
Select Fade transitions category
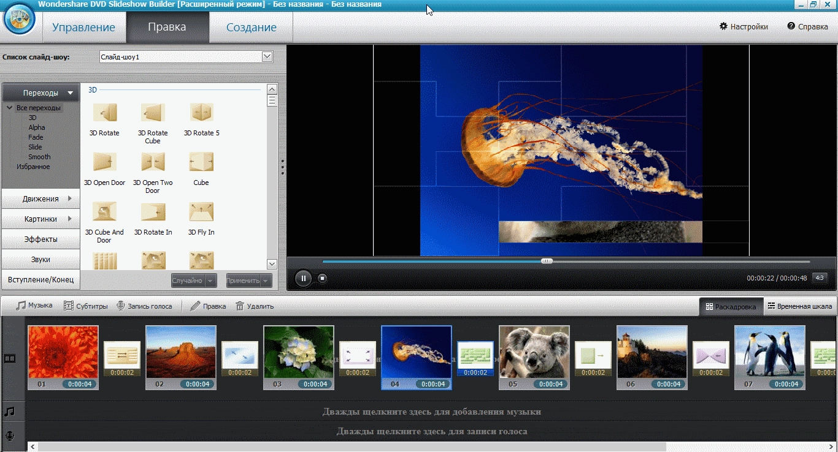pyautogui.click(x=36, y=137)
